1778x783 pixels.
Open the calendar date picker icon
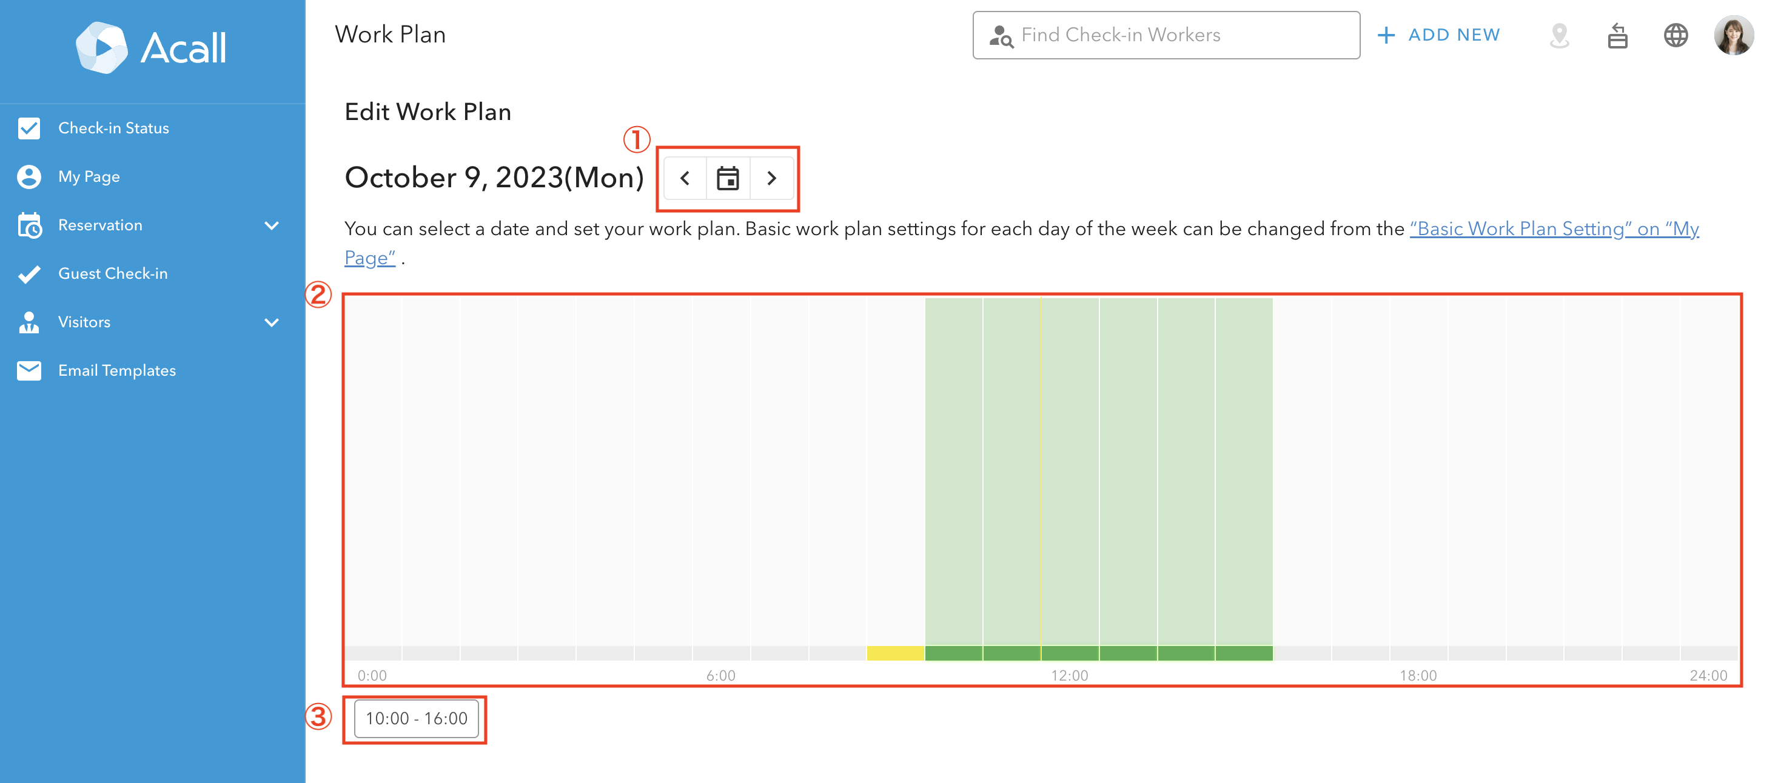(728, 178)
